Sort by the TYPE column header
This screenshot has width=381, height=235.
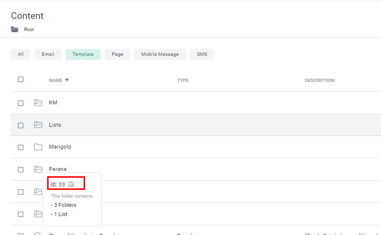tap(183, 80)
